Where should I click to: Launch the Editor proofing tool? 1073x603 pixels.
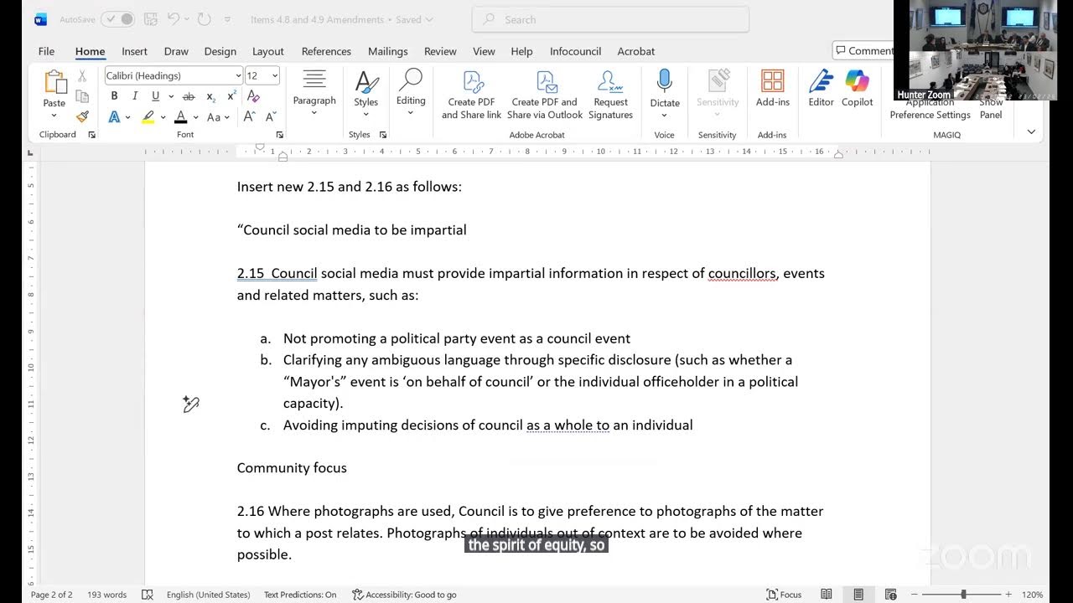click(x=821, y=88)
